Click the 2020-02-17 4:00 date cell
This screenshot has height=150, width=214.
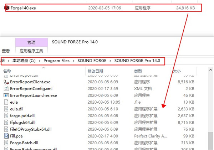103,136
